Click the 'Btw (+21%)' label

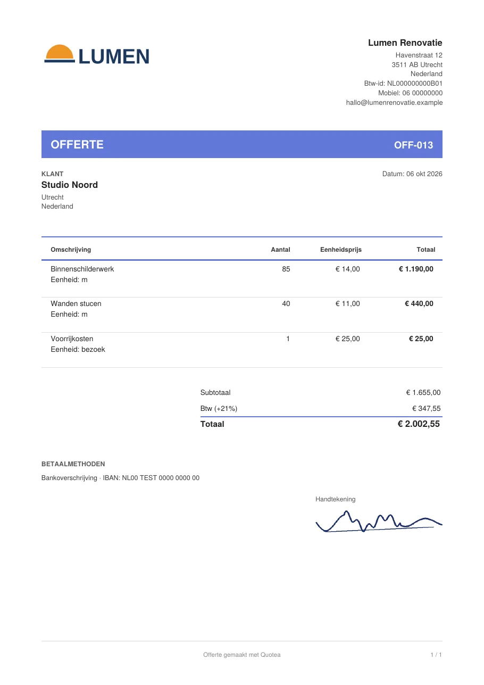(x=219, y=409)
